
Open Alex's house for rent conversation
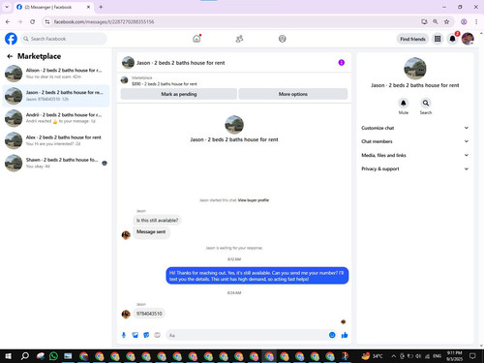pyautogui.click(x=56, y=140)
